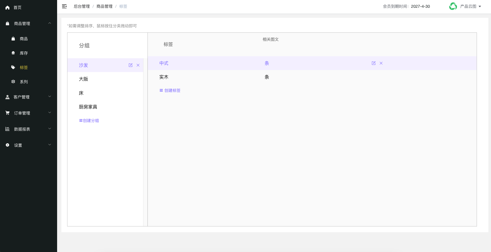491x252 pixels.
Task: Click the 标签 column header
Action: point(168,44)
